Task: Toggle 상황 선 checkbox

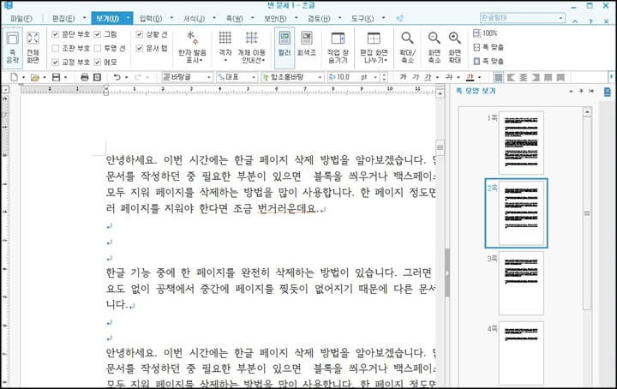Action: tap(140, 34)
